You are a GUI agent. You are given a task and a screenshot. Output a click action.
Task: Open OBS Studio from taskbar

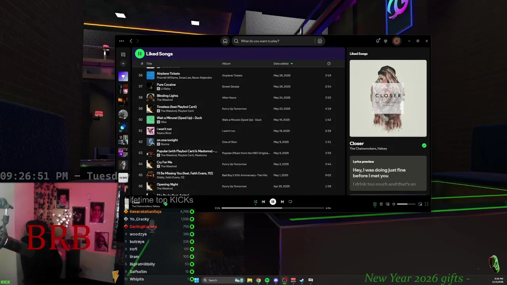[x=284, y=280]
